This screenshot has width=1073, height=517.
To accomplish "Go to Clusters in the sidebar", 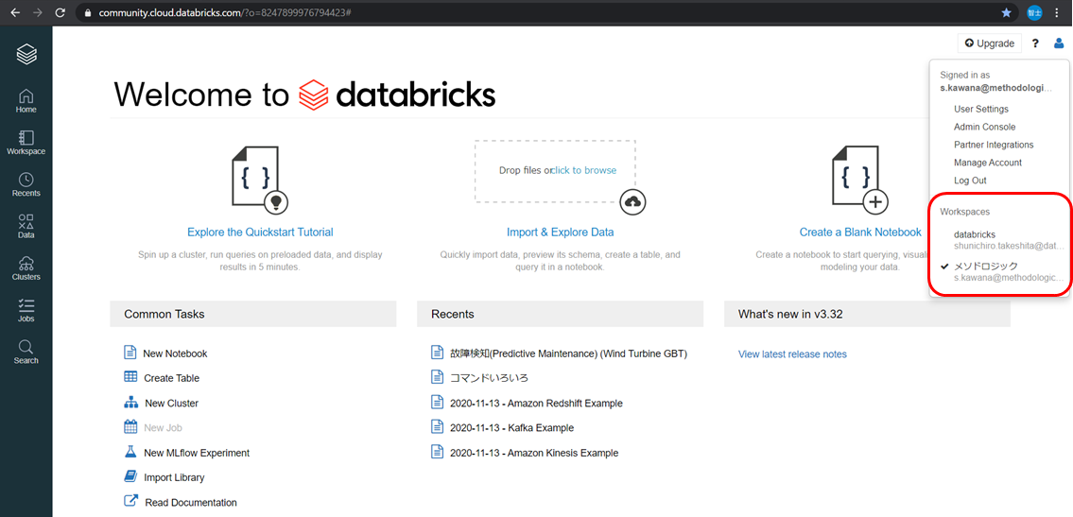I will click(x=26, y=267).
